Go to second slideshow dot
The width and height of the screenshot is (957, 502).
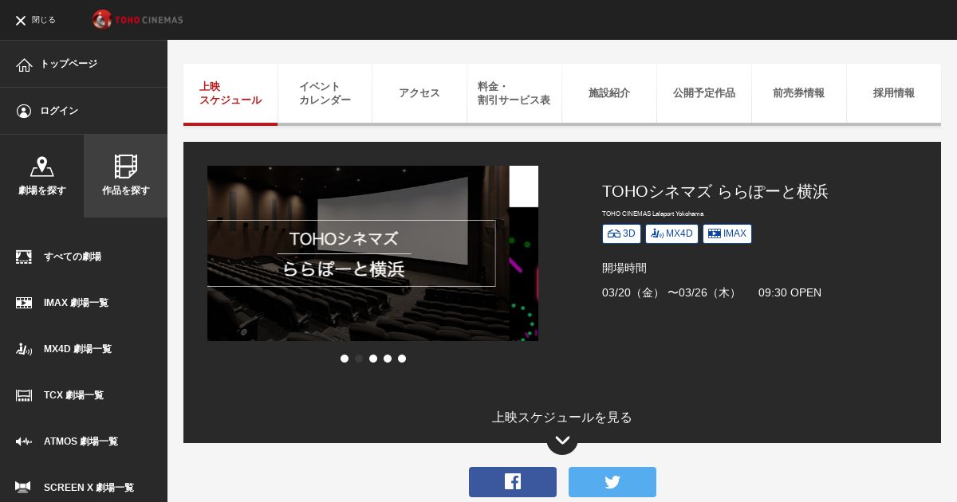(359, 359)
